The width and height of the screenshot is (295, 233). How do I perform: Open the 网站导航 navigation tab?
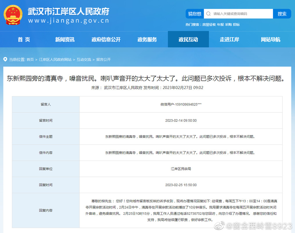[x=271, y=39]
